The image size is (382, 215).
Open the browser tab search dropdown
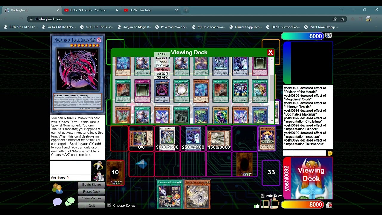pos(342,10)
